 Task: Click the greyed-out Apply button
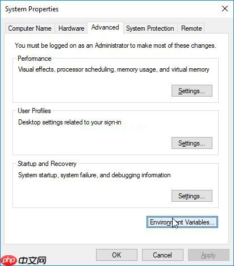coord(208,255)
